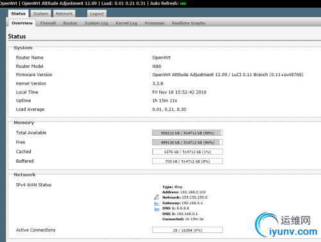This screenshot has height=242, width=321.
Task: Click the 'Network' section heading
Action: click(x=24, y=175)
